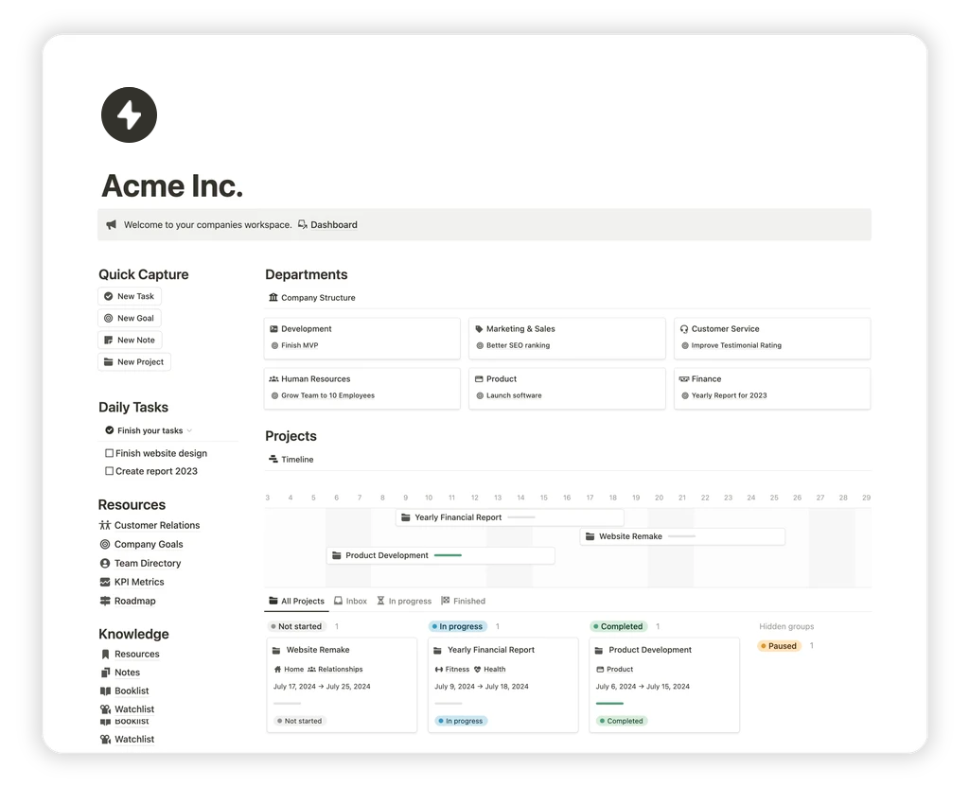
Task: Switch to the Finished projects tab
Action: coord(463,601)
